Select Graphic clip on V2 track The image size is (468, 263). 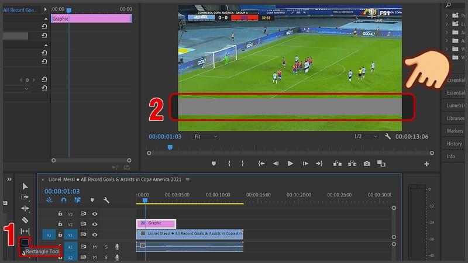coord(156,223)
